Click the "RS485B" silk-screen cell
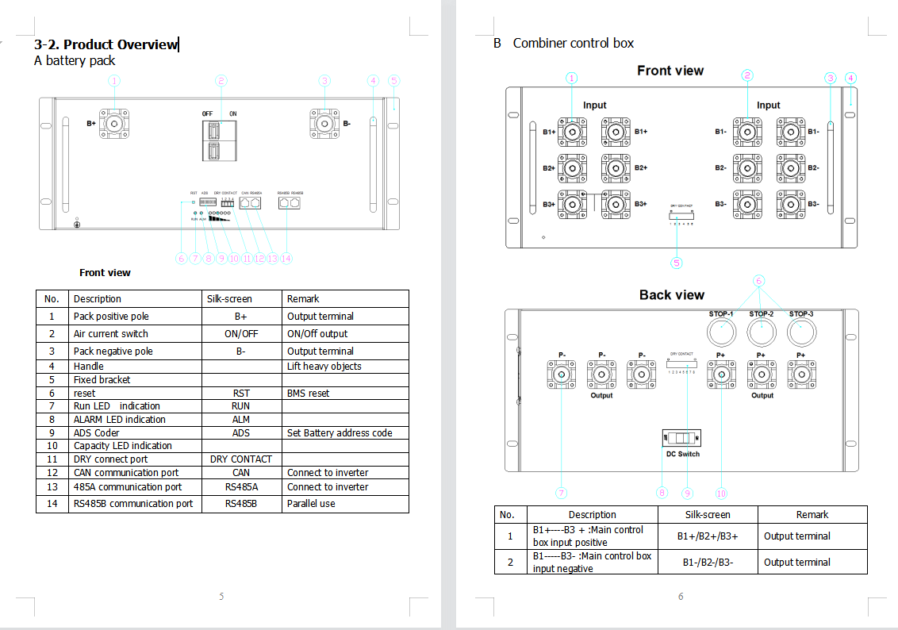898x630 pixels. click(x=240, y=503)
